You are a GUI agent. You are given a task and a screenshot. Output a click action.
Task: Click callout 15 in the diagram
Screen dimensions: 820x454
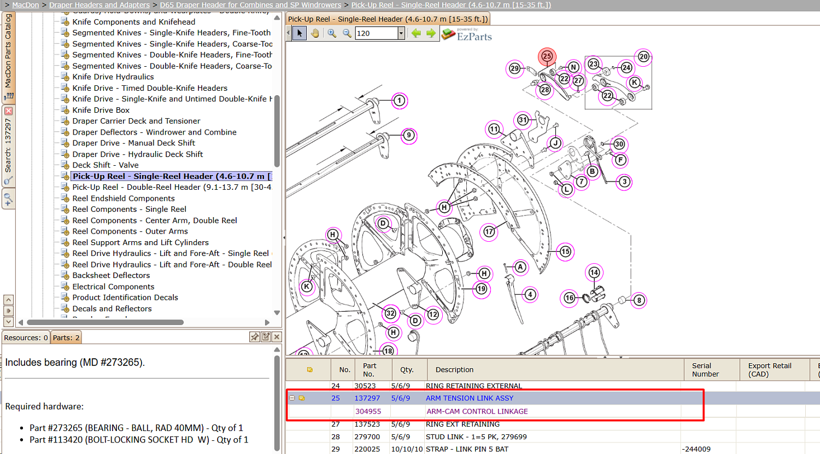click(x=565, y=252)
